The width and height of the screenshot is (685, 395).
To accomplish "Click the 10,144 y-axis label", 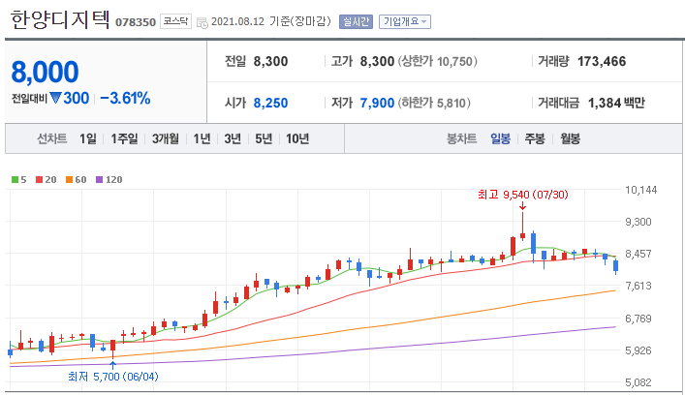I will pos(640,190).
